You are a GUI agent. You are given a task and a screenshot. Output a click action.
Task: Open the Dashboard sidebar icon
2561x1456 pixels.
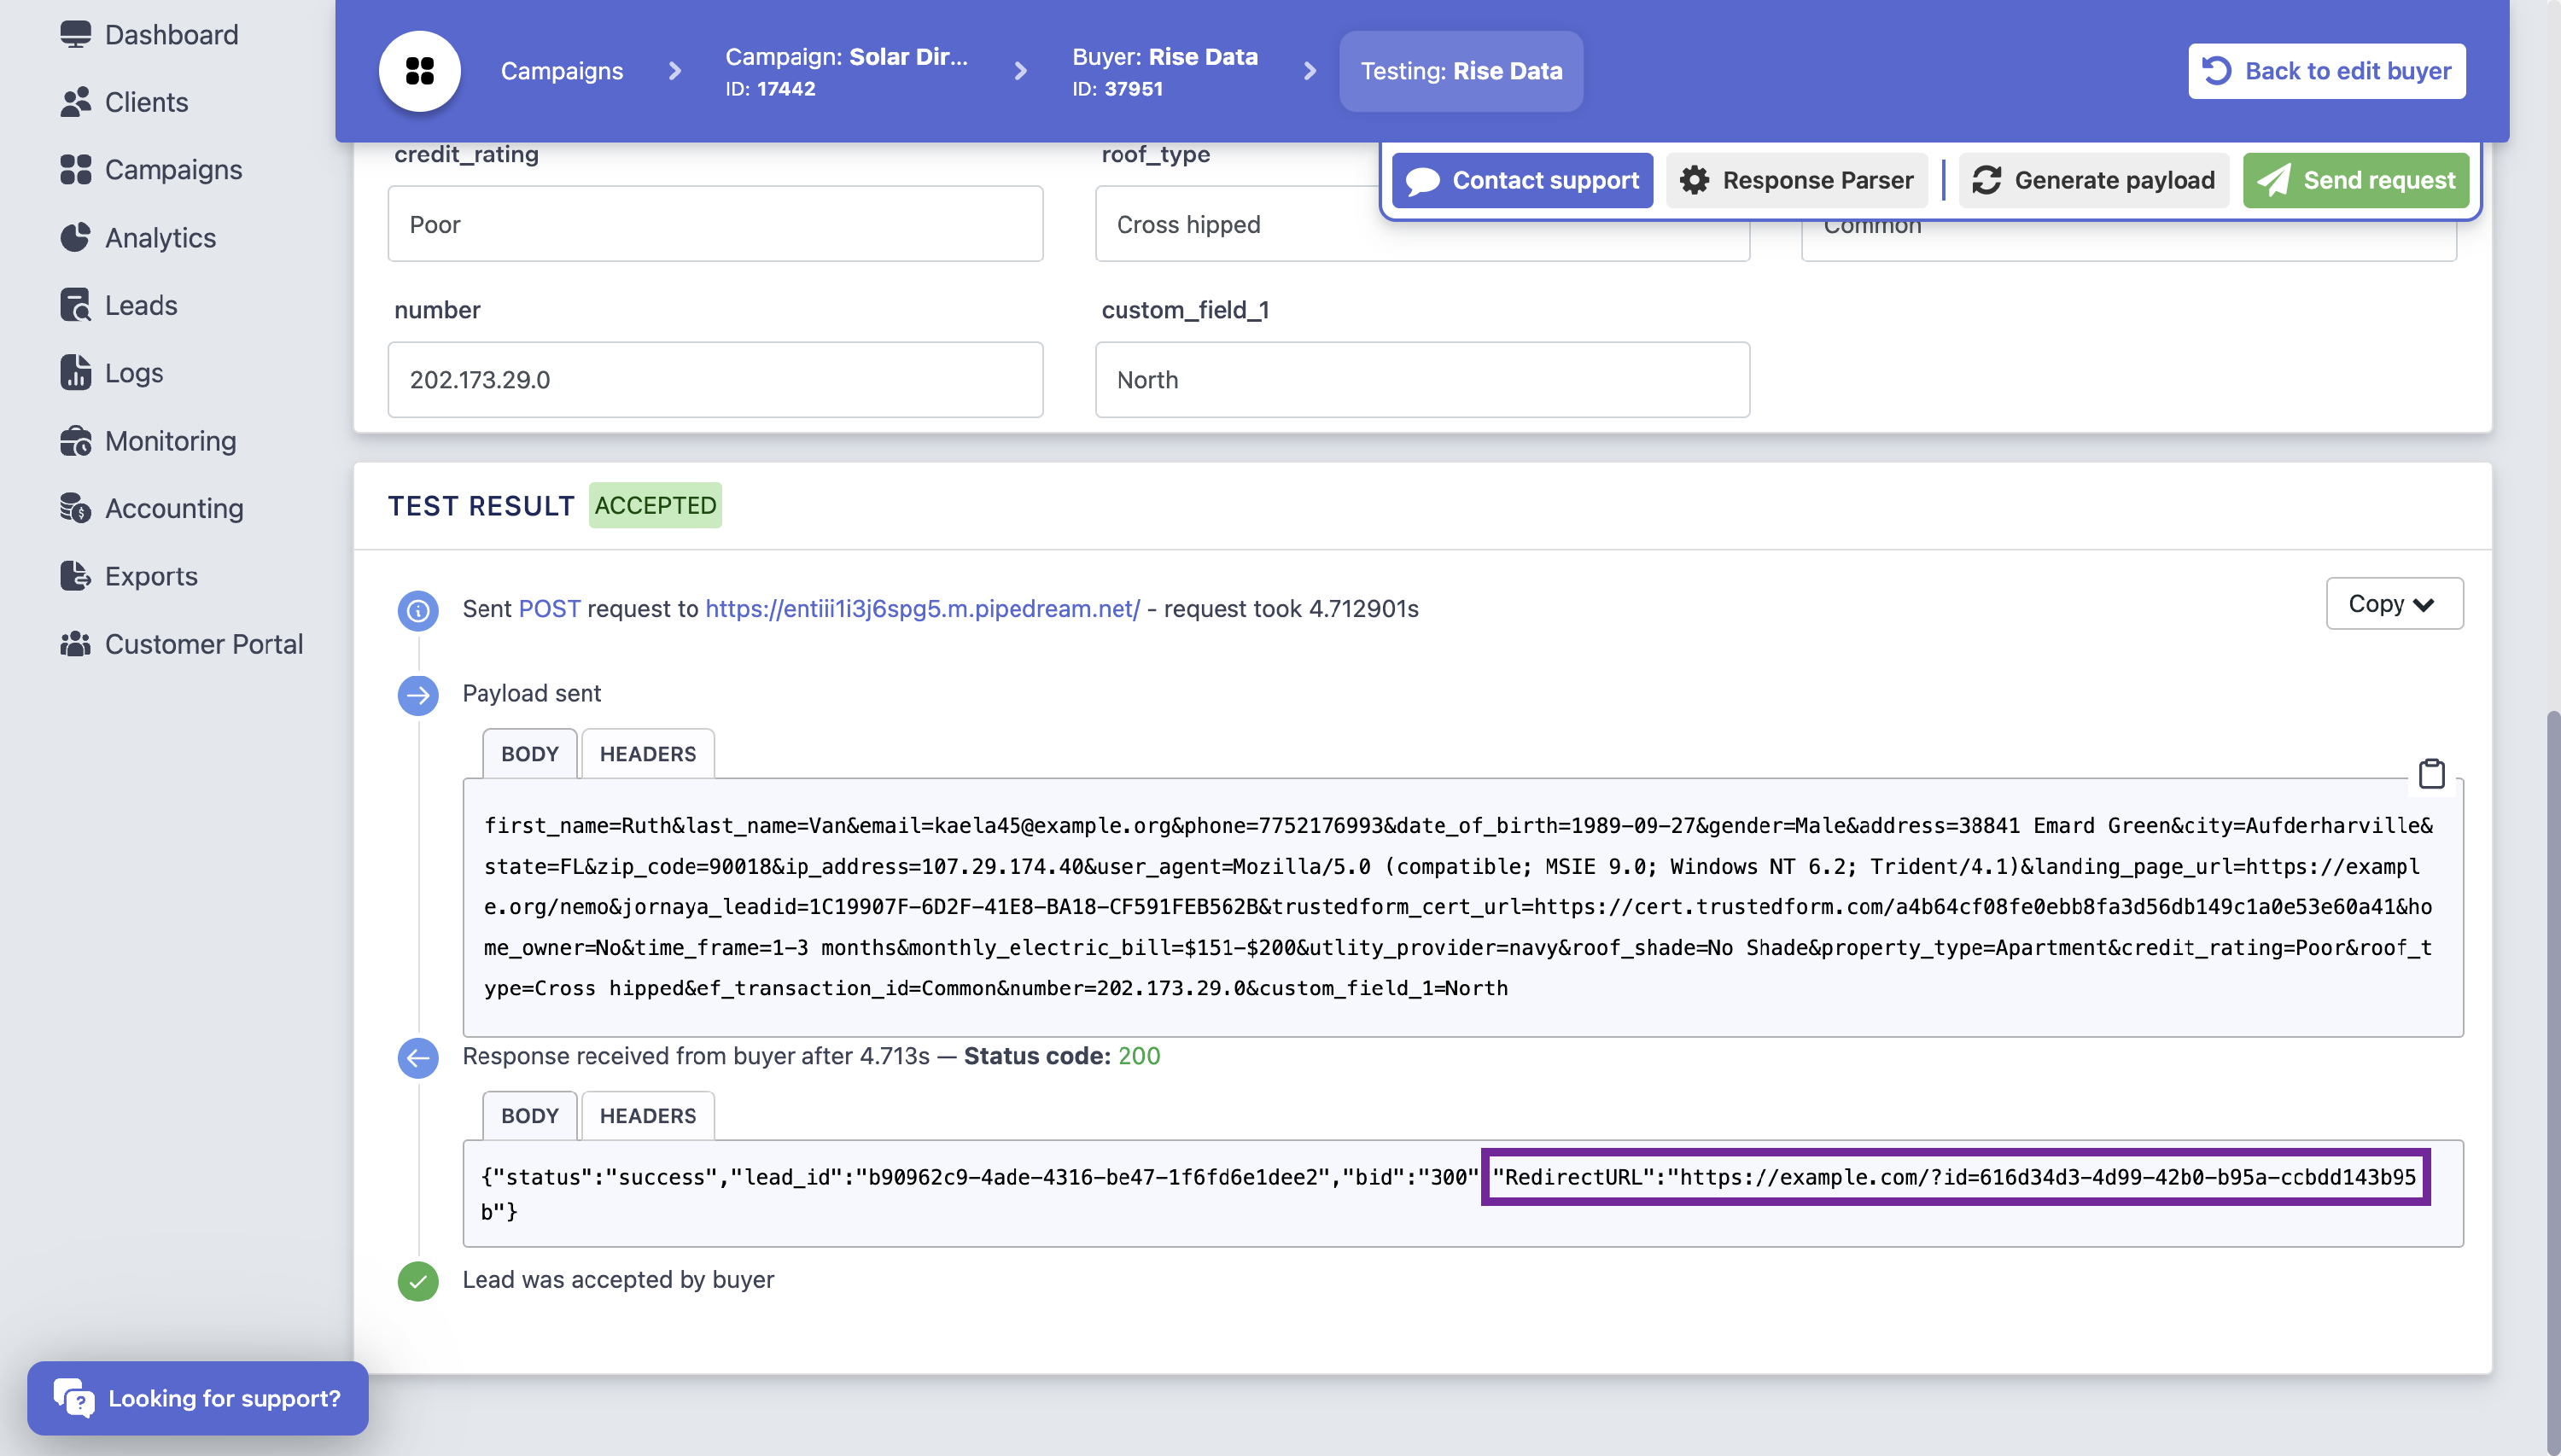(x=75, y=34)
